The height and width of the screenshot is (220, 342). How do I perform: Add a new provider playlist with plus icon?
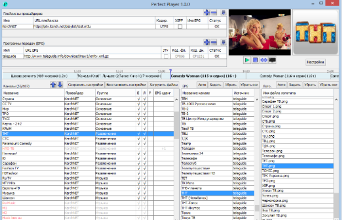(x=206, y=13)
